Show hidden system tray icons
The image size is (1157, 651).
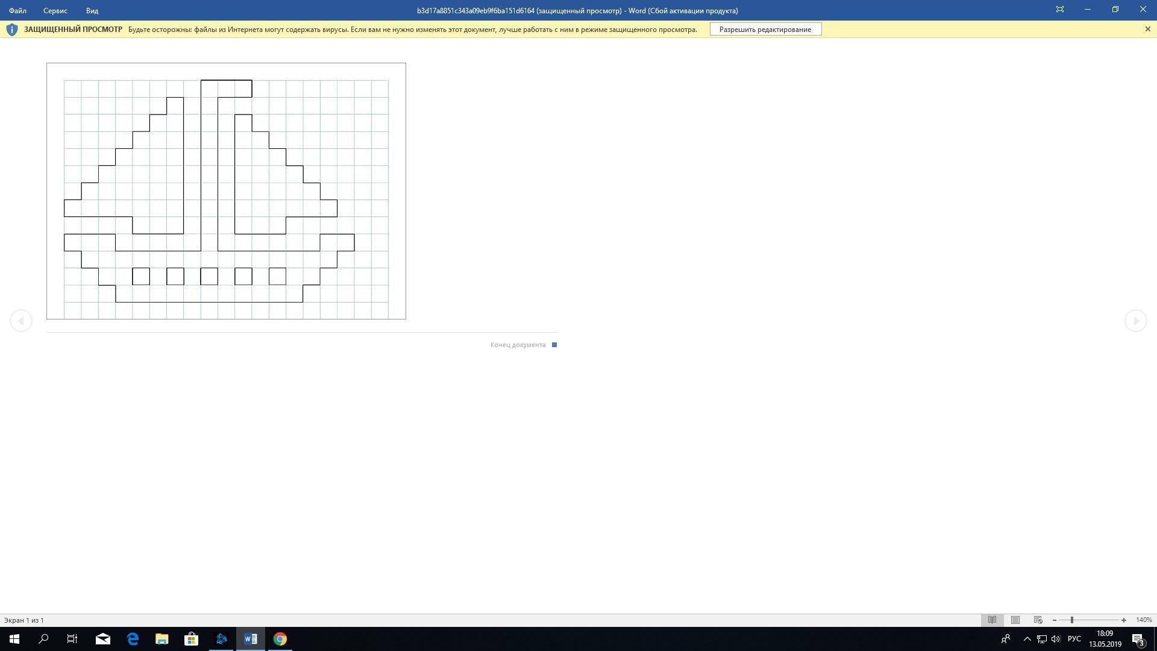click(x=1027, y=639)
